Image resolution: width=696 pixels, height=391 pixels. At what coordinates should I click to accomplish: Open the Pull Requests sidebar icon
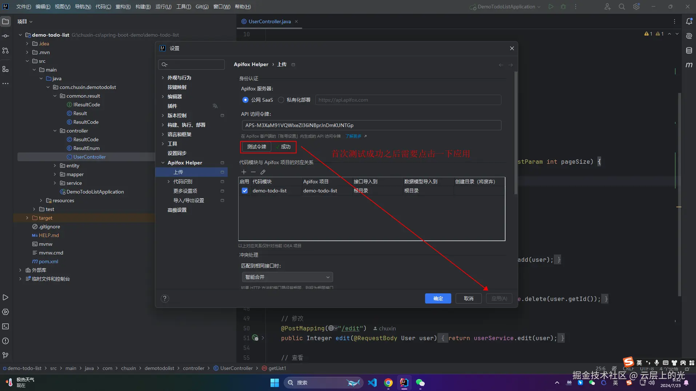pyautogui.click(x=5, y=50)
